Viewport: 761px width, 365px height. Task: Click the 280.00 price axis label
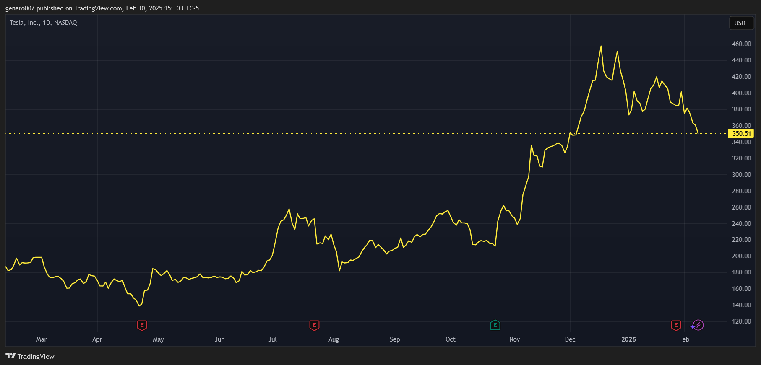pyautogui.click(x=741, y=191)
